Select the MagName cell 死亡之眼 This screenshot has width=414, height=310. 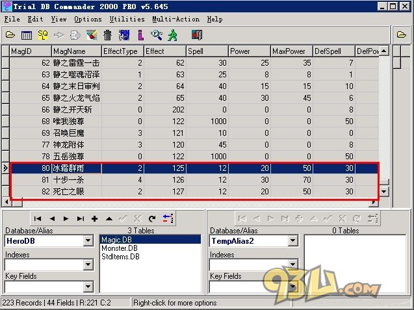click(77, 192)
